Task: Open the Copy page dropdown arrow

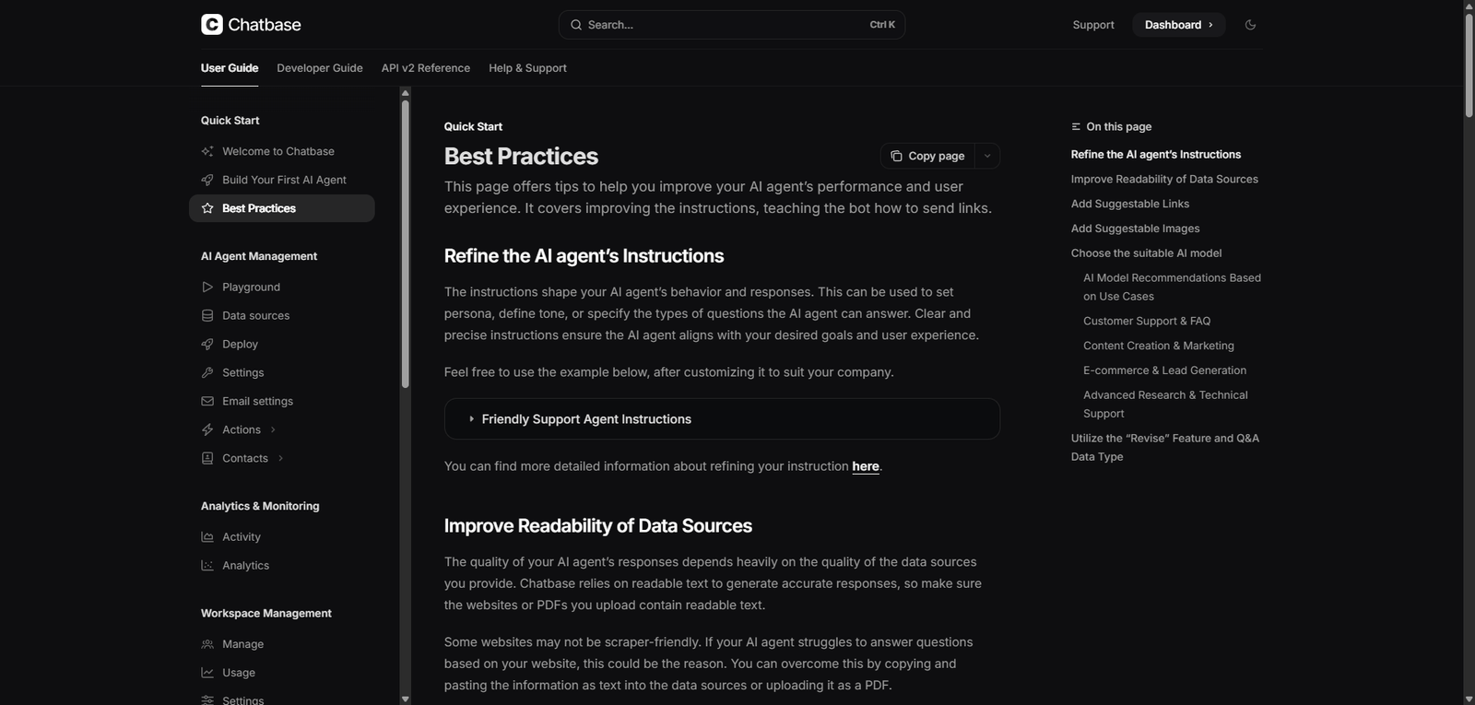Action: [987, 157]
